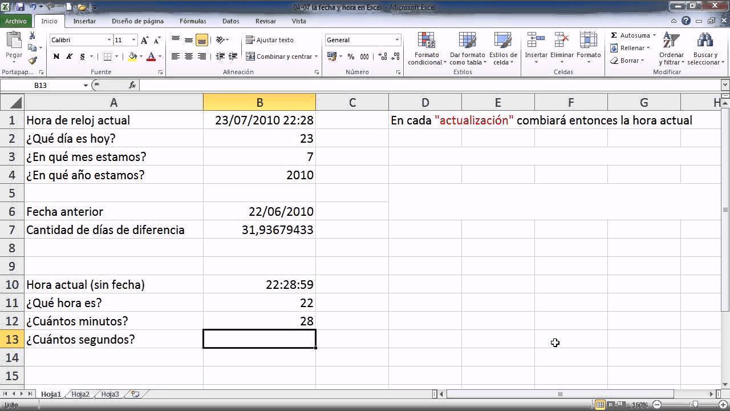The width and height of the screenshot is (730, 411).
Task: Open Estilos de celda gallery
Action: coord(503,49)
